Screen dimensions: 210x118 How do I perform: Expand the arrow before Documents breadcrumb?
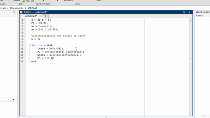point(8,8)
